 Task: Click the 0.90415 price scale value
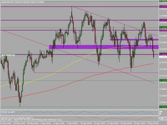click(163, 96)
